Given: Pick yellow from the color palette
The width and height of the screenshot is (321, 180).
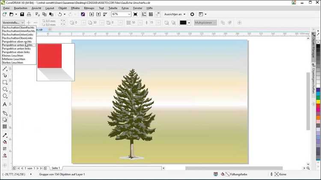Looking at the screenshot, I should (x=318, y=102).
